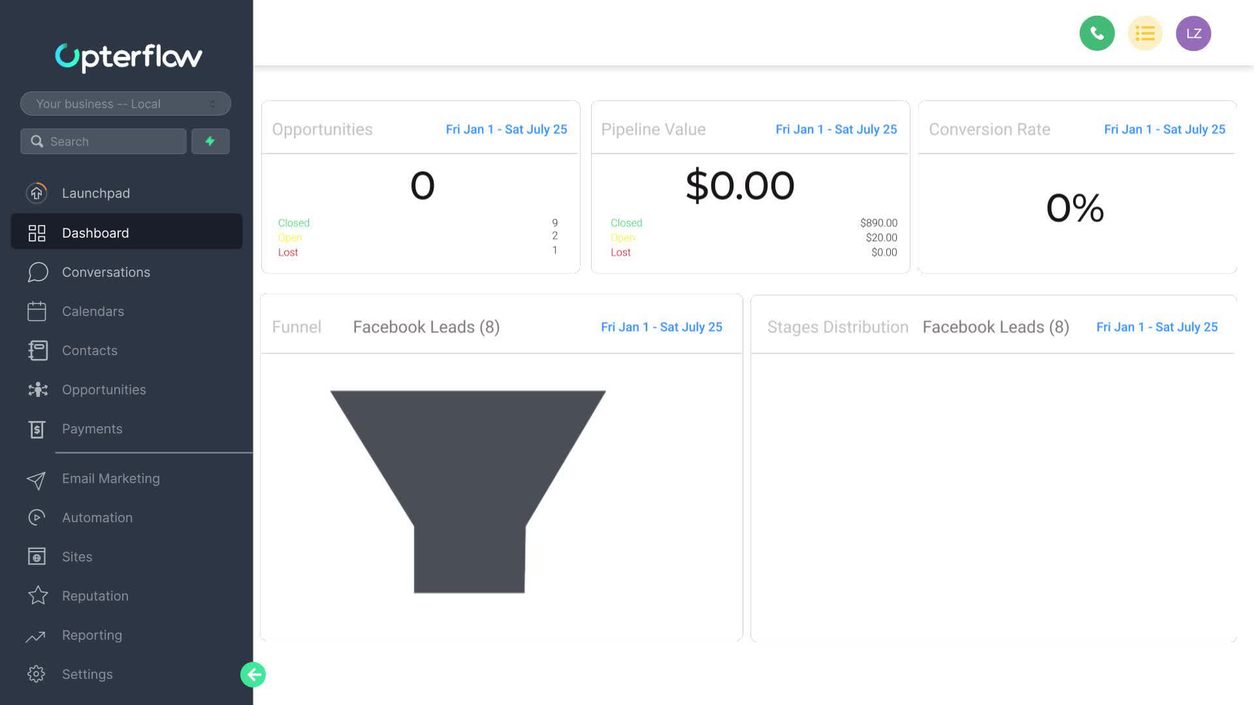
Task: Go to the Calendars page
Action: tap(92, 311)
